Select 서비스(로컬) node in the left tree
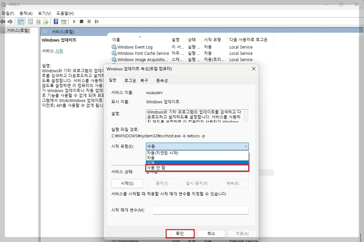Viewport: 364px width, 242px height. [x=18, y=30]
